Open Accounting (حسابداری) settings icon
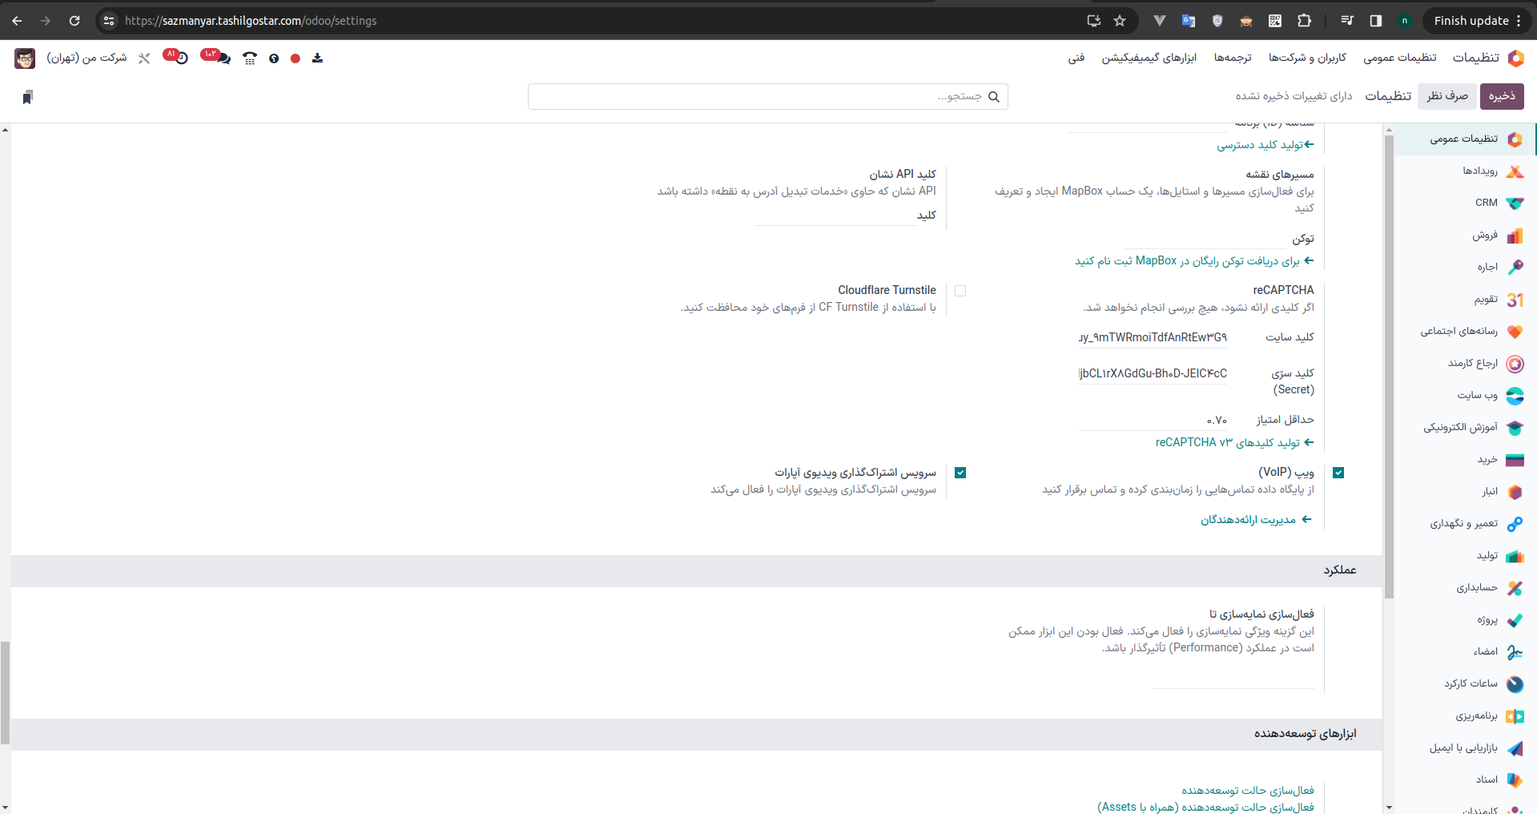1537x814 pixels. click(x=1515, y=588)
